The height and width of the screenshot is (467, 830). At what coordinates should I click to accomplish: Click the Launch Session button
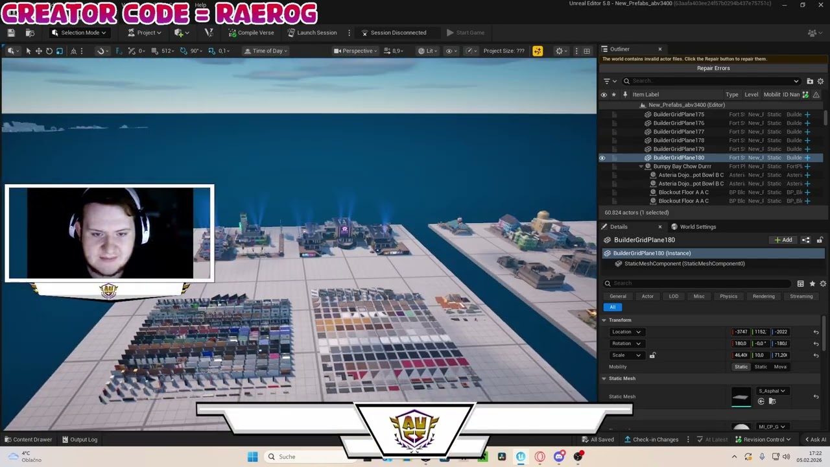click(312, 32)
